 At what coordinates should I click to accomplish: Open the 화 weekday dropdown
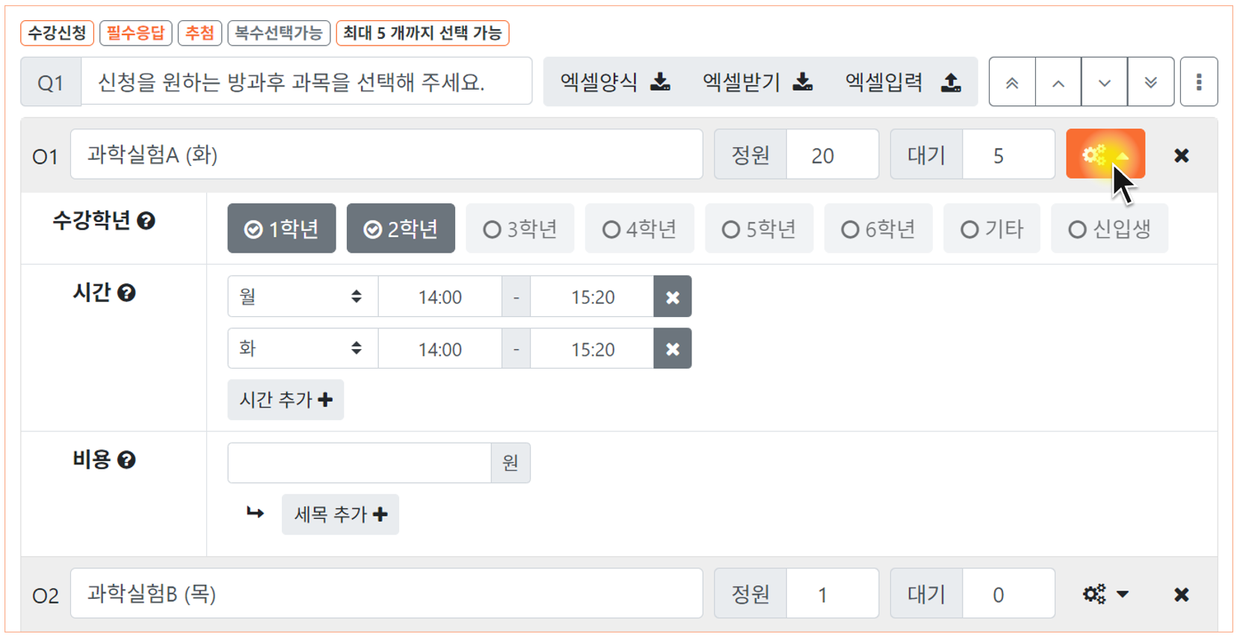click(x=303, y=348)
